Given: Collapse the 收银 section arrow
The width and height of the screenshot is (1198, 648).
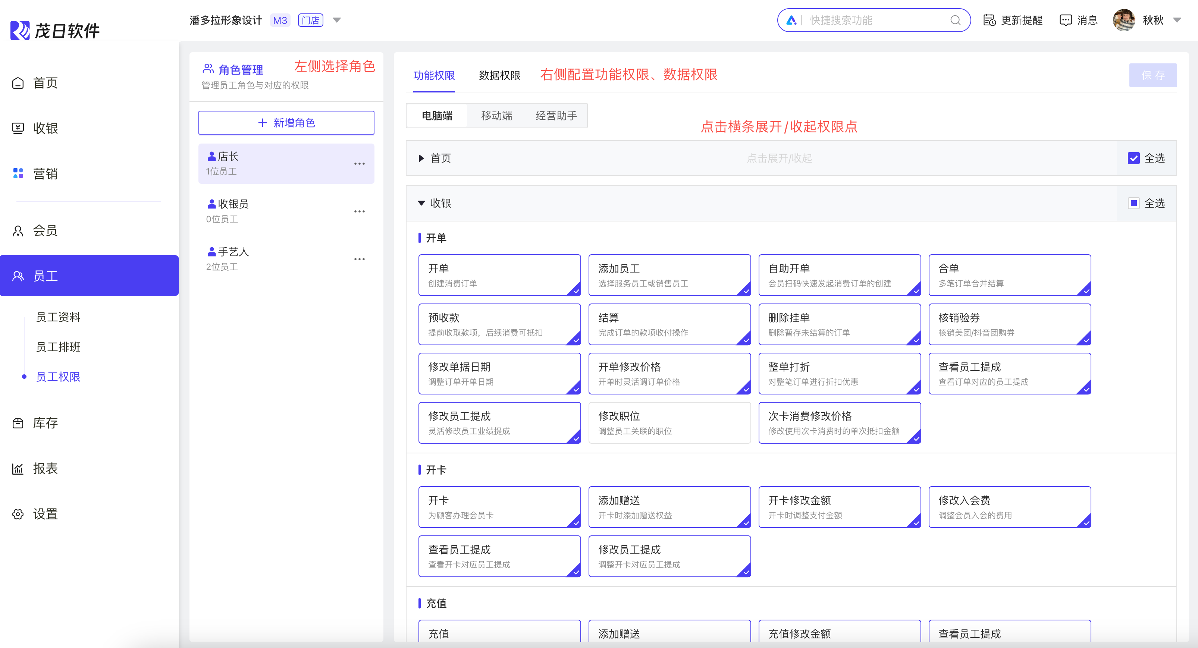Looking at the screenshot, I should pyautogui.click(x=421, y=203).
